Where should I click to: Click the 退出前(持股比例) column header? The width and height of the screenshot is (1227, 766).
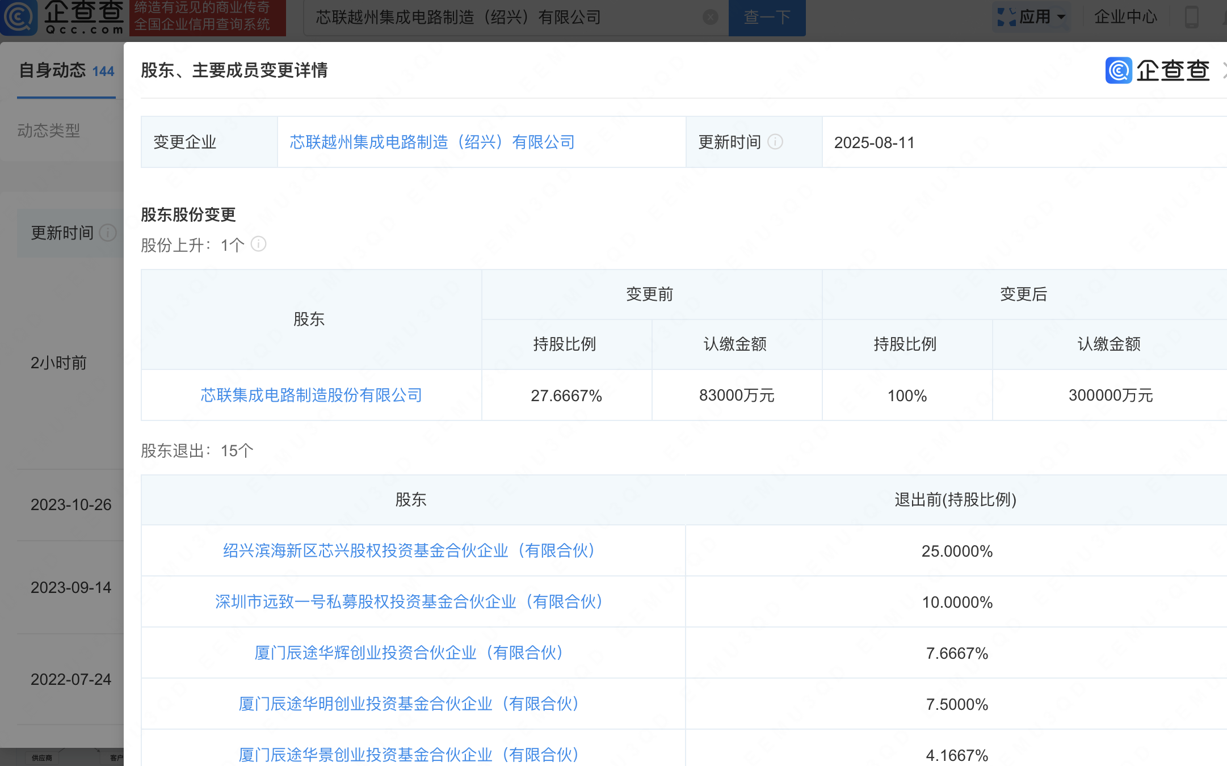coord(956,499)
